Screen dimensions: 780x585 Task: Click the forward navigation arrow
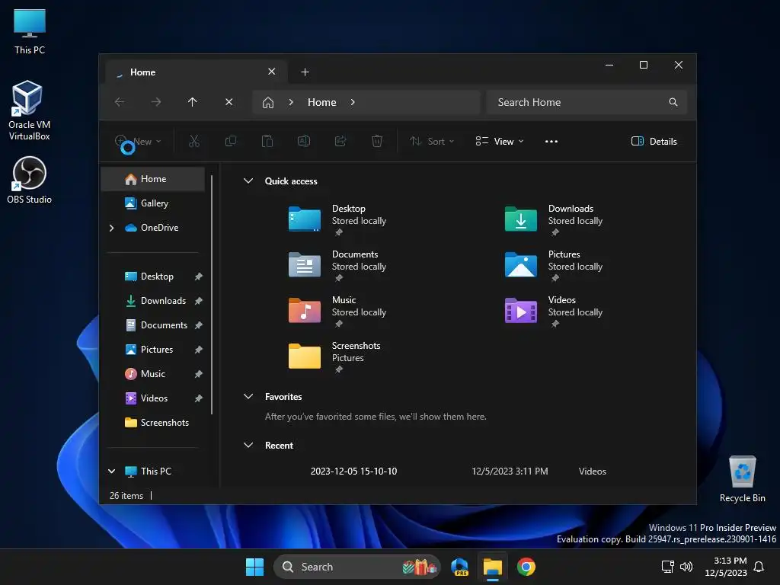pyautogui.click(x=156, y=102)
